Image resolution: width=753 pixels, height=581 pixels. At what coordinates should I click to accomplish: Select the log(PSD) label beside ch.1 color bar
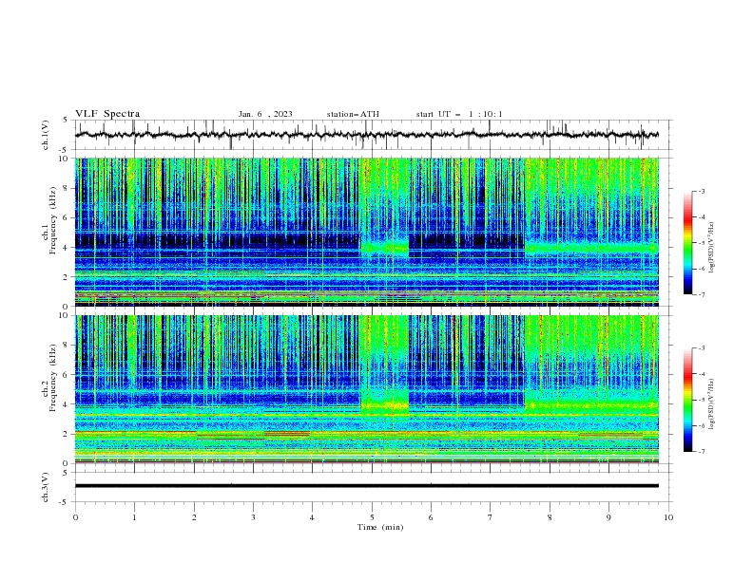[x=712, y=248]
